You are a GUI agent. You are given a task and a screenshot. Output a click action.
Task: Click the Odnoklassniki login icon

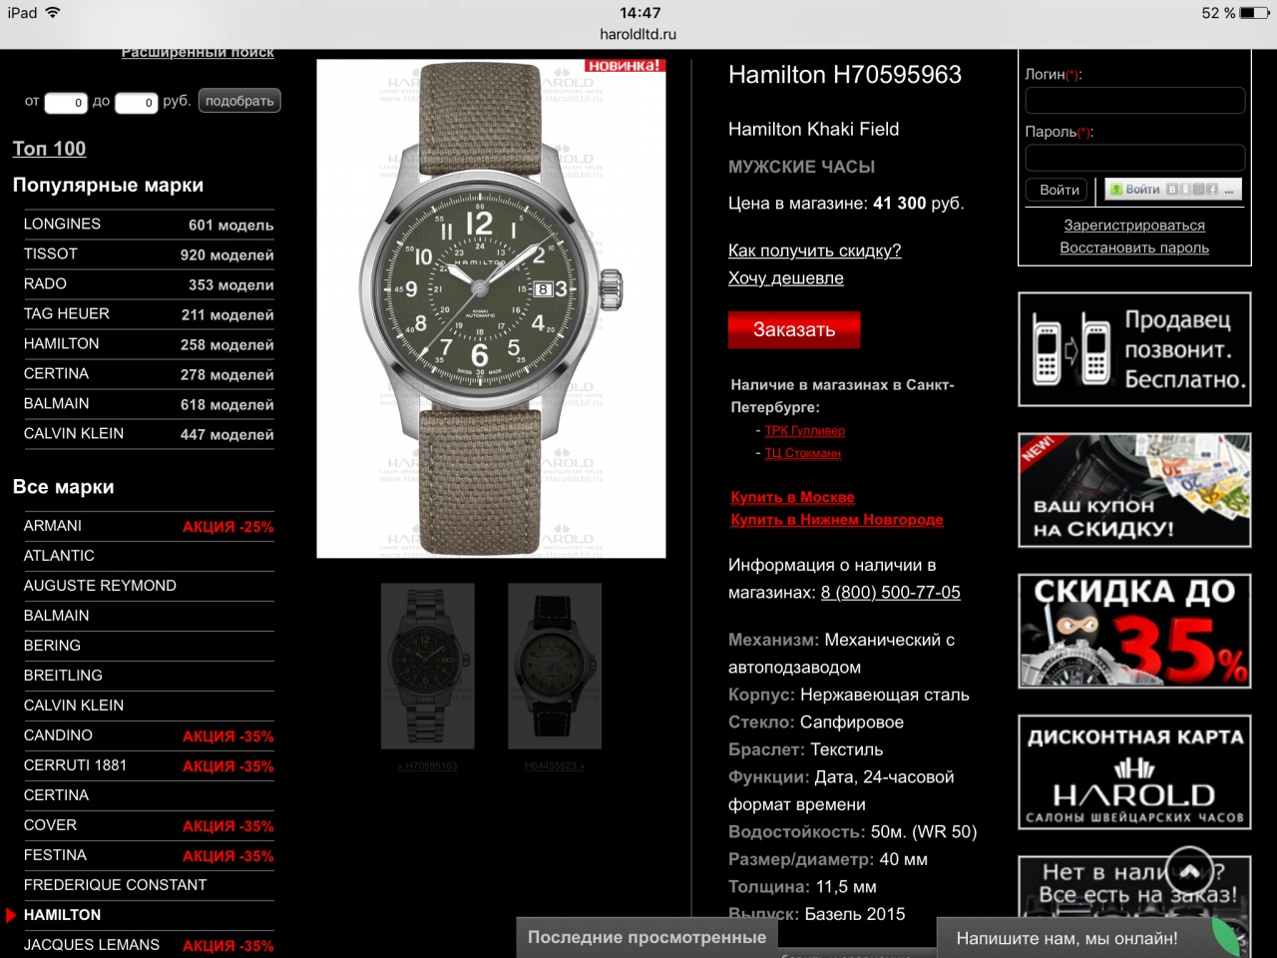1185,189
